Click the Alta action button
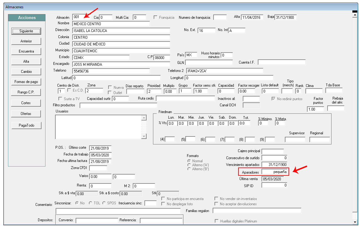Screen dimensions: 361x228 [x=26, y=61]
